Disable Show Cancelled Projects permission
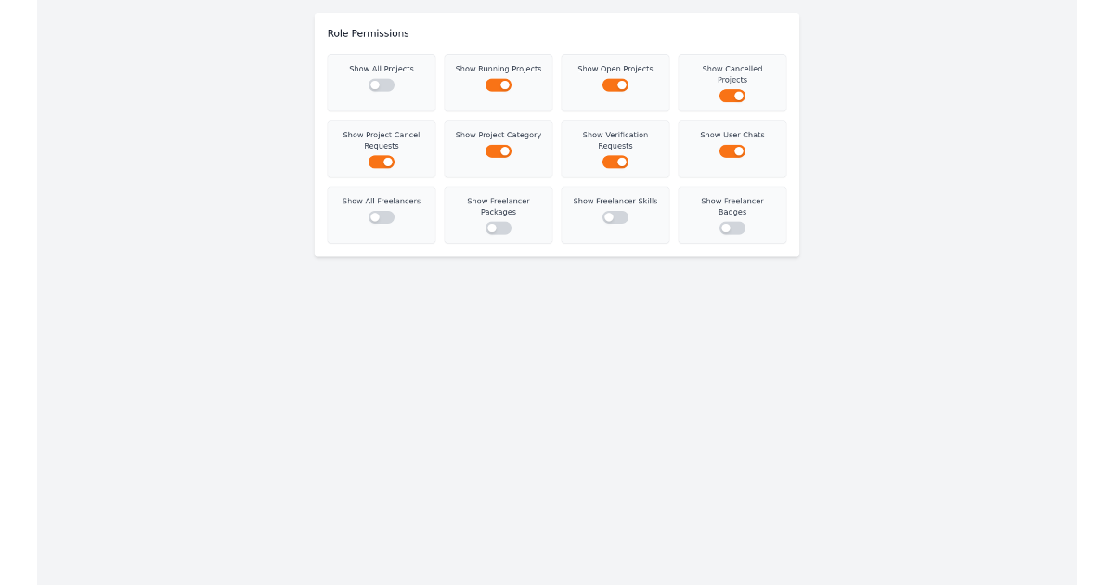Viewport: 1114px width, 585px height. pyautogui.click(x=732, y=95)
